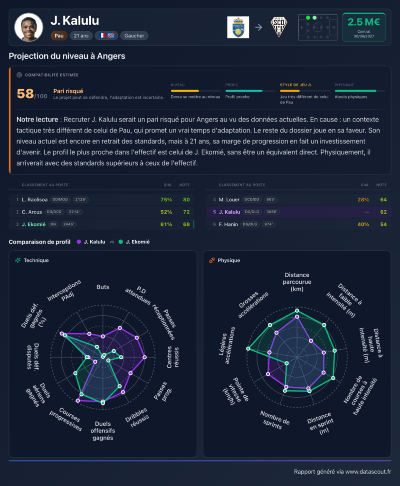The width and height of the screenshot is (400, 486).
Task: Click J. Kalulu's profile photo
Action: click(x=29, y=27)
